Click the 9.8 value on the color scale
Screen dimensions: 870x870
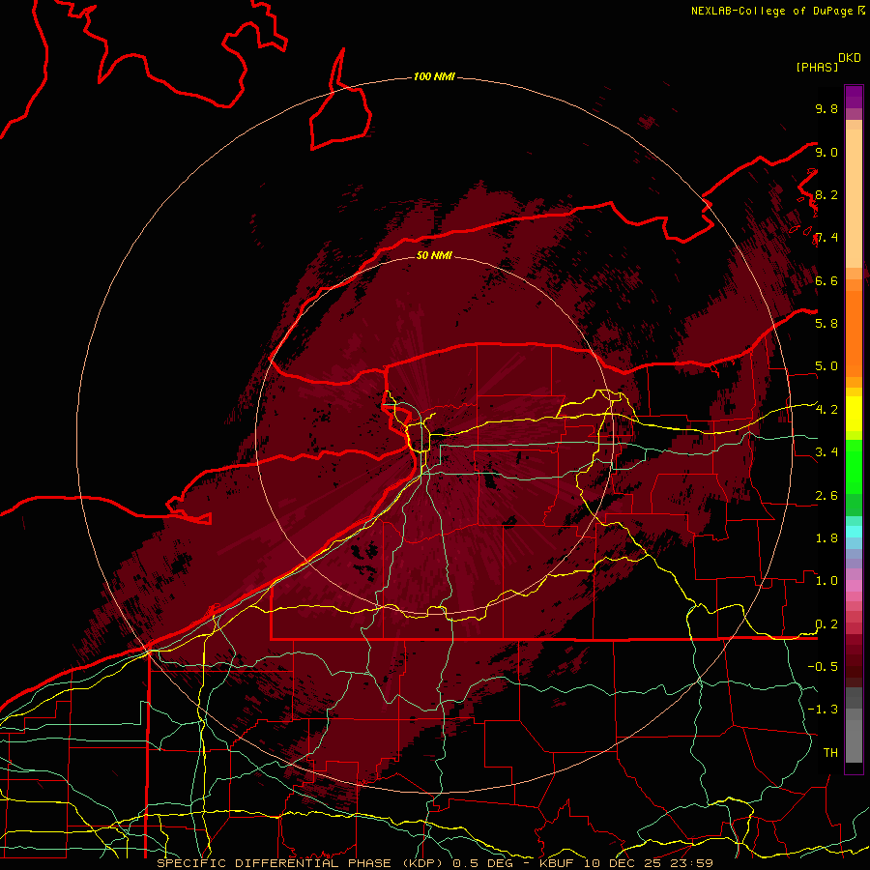826,108
